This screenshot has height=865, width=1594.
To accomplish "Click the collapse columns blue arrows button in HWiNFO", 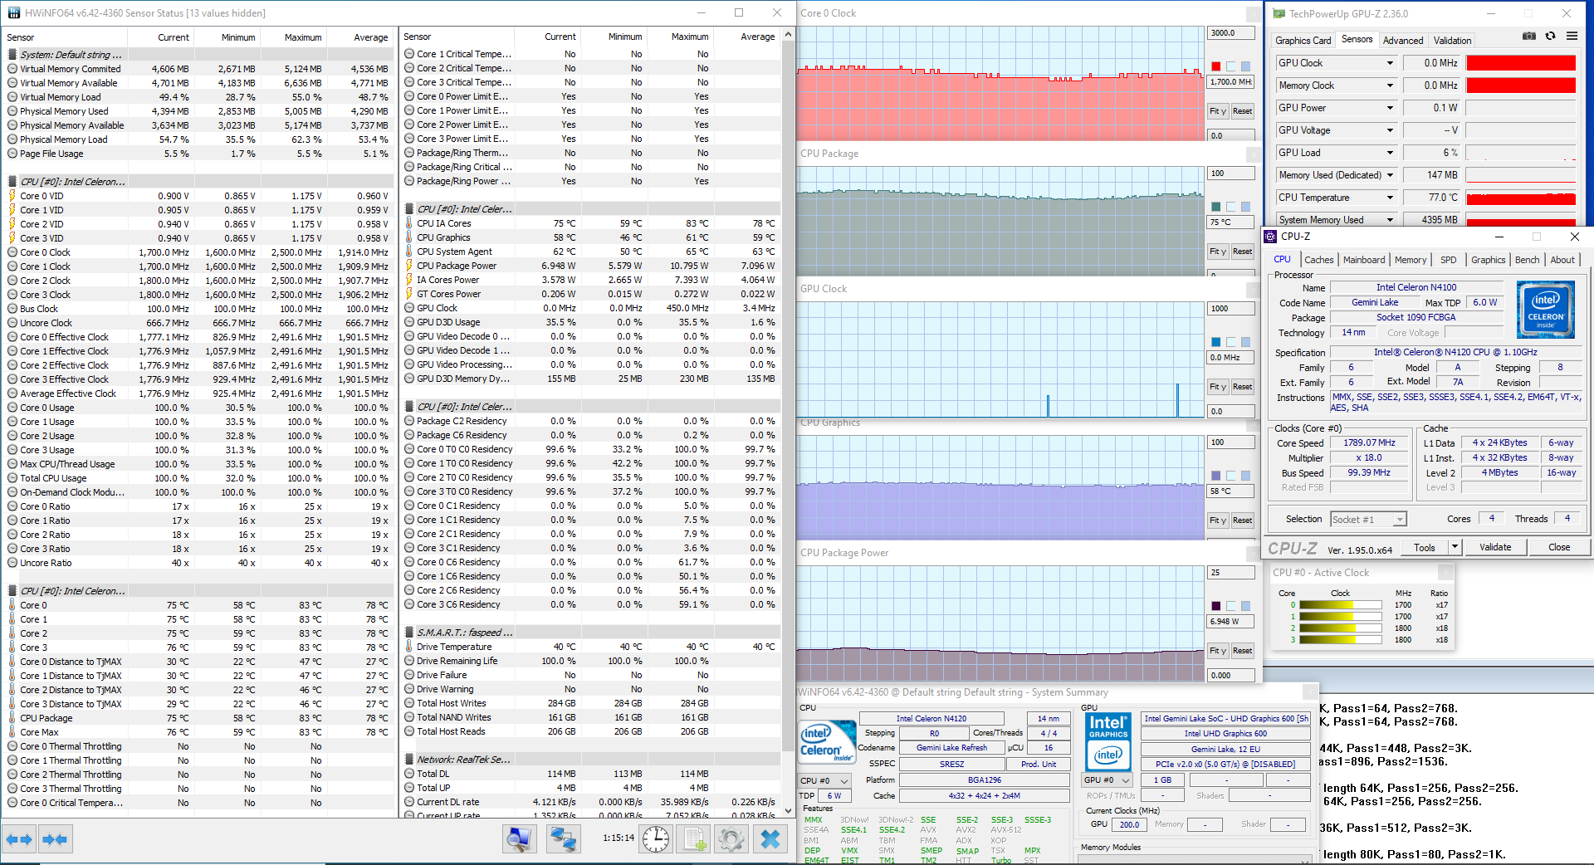I will click(x=55, y=839).
